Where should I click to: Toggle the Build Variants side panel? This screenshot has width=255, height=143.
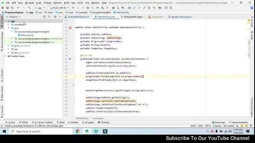[x=2, y=93]
